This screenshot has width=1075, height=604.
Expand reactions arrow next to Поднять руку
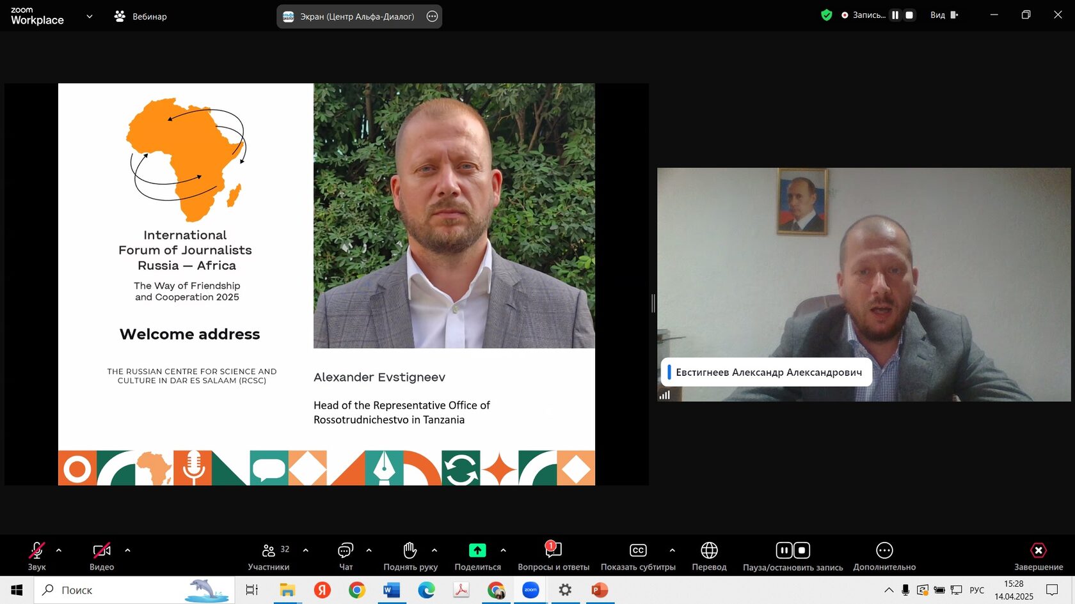pyautogui.click(x=434, y=550)
